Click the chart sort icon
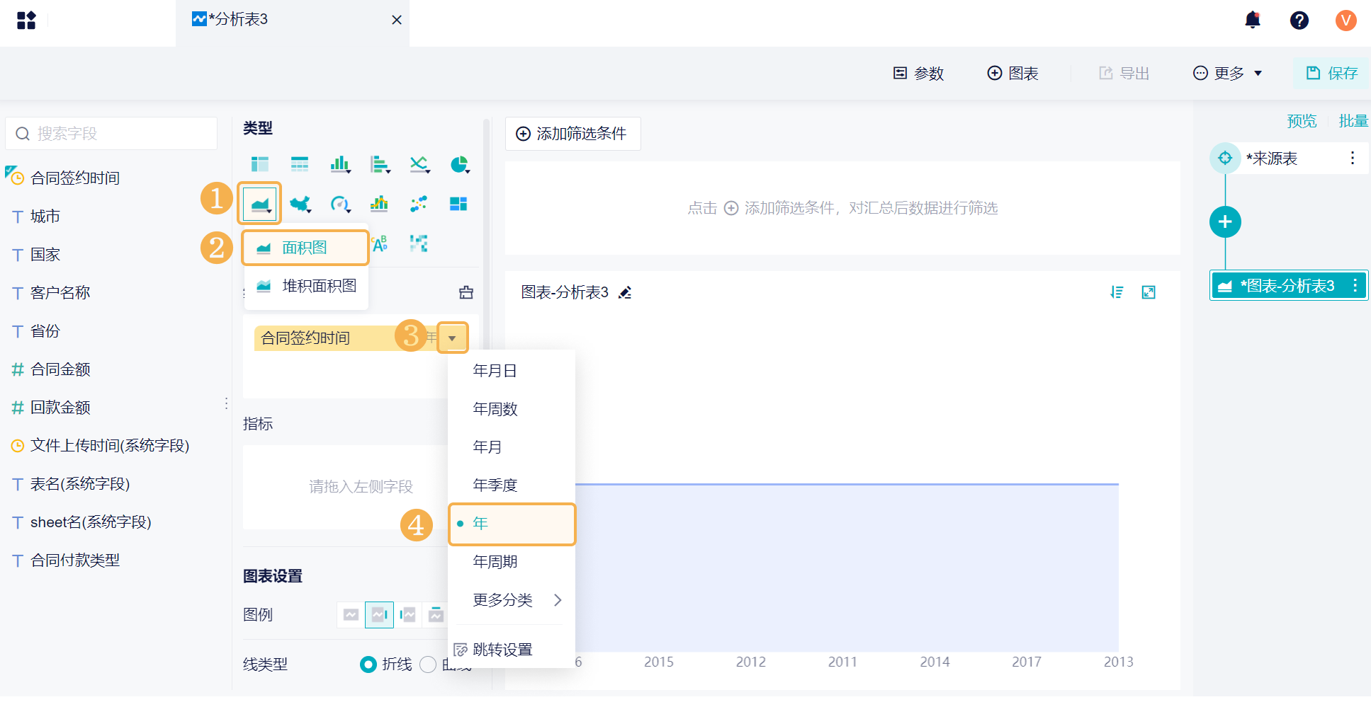The width and height of the screenshot is (1371, 702). point(1117,292)
